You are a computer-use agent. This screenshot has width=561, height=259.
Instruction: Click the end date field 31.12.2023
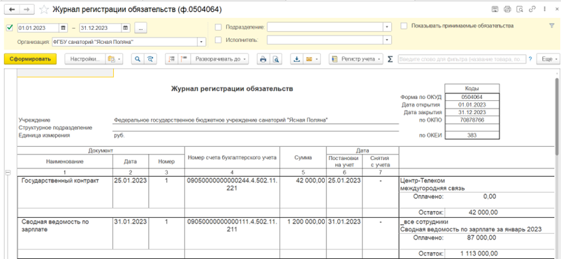(x=100, y=28)
